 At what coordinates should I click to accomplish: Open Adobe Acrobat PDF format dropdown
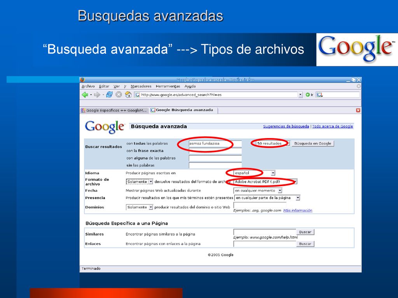265,182
